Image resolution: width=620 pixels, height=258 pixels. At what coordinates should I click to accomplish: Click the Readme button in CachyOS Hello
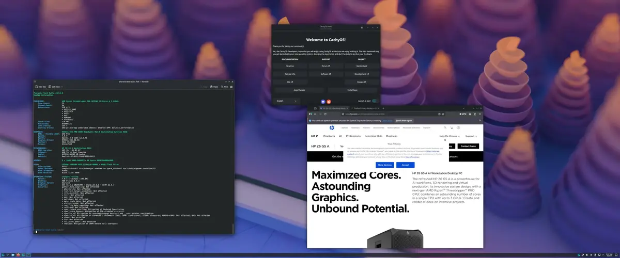[290, 66]
